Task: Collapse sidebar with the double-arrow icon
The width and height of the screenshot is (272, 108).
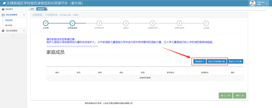Action: click(x=13, y=35)
